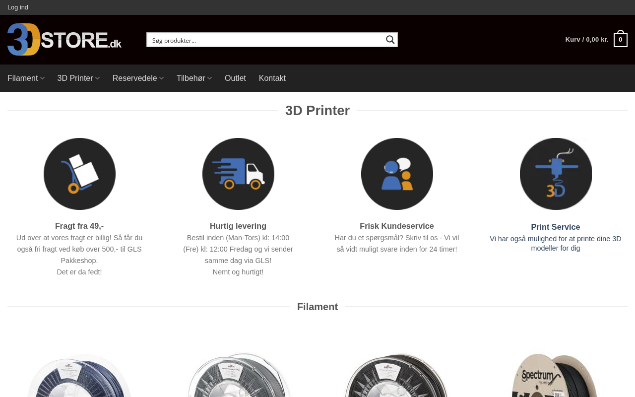Expand the 3D Printer menu dropdown
635x397 pixels.
[x=78, y=78]
